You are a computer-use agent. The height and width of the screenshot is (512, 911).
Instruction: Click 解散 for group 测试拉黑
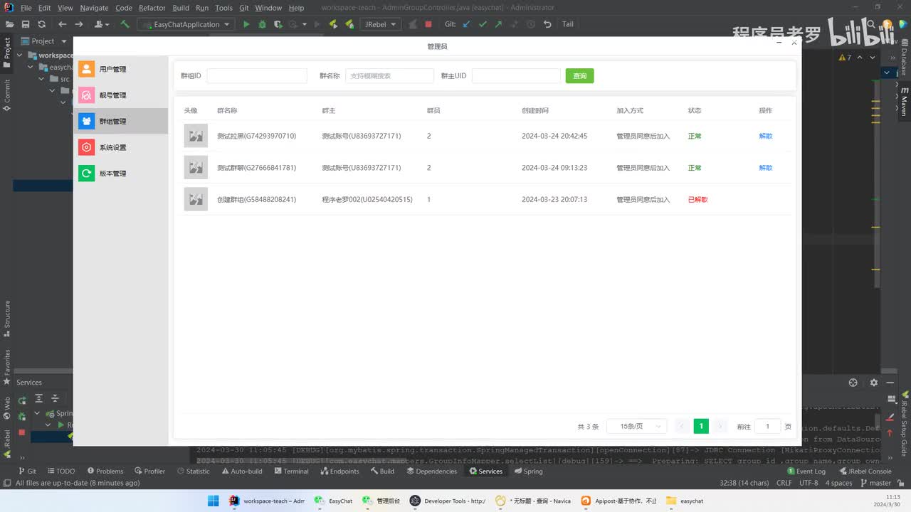click(766, 136)
